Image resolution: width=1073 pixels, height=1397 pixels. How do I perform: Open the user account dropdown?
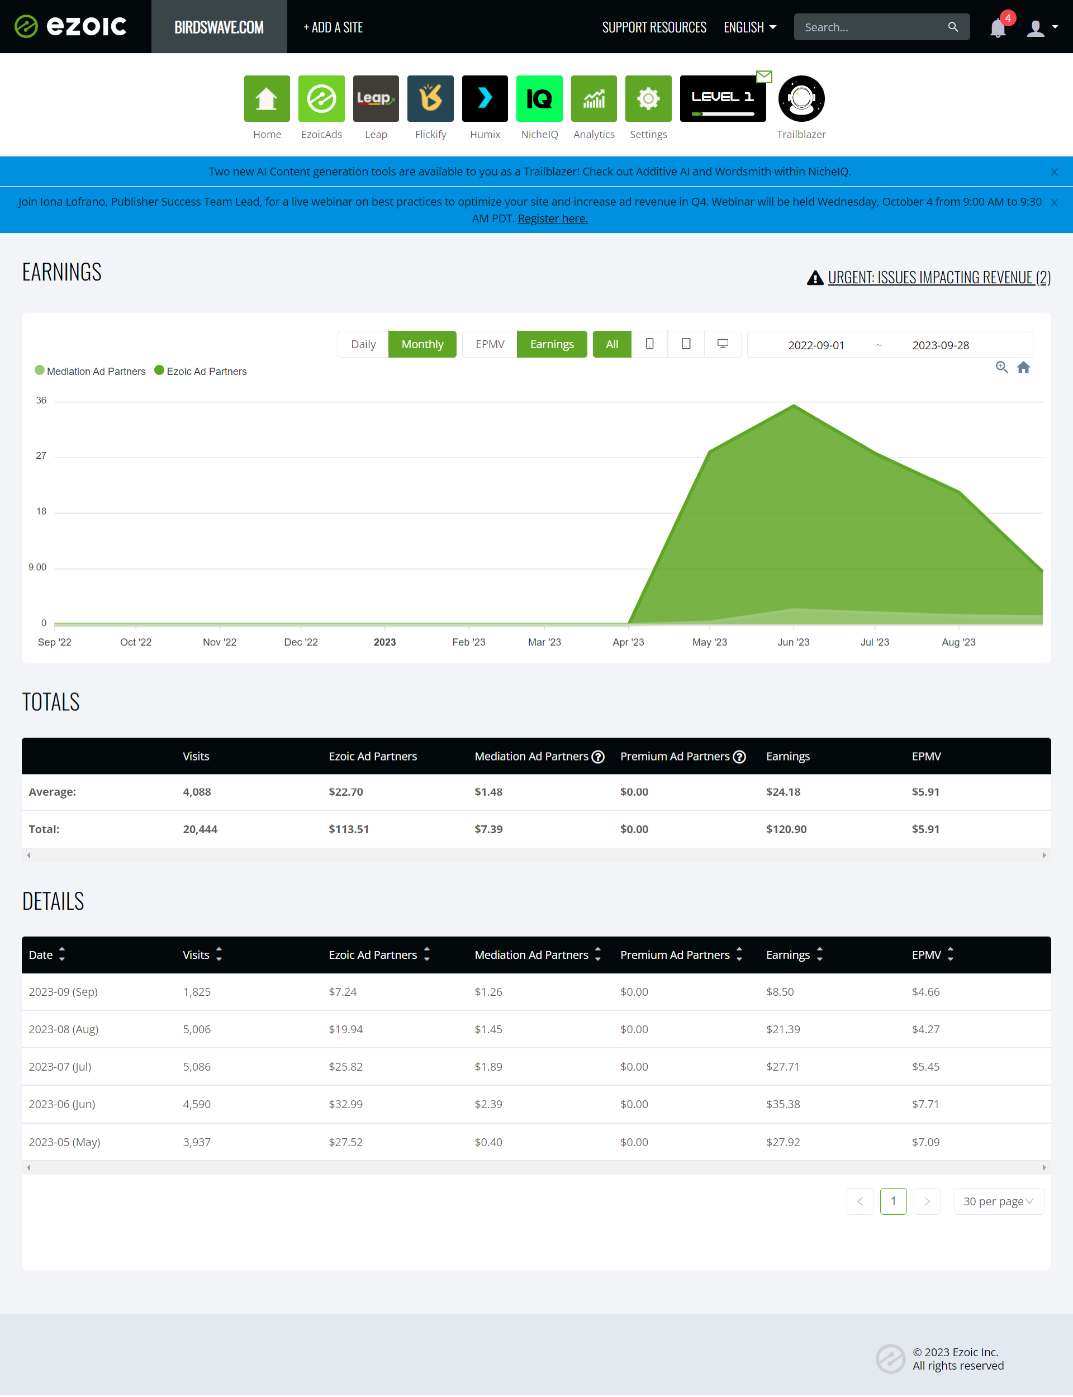click(1042, 27)
